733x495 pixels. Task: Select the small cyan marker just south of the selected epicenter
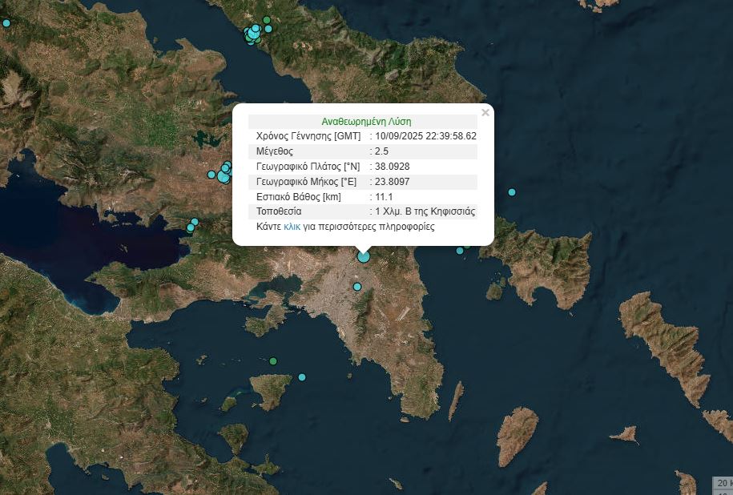point(357,287)
